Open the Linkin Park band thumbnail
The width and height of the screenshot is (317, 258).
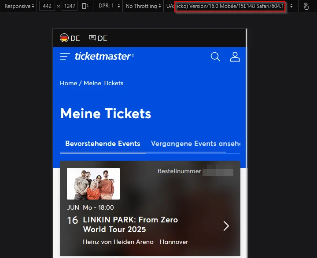click(93, 184)
